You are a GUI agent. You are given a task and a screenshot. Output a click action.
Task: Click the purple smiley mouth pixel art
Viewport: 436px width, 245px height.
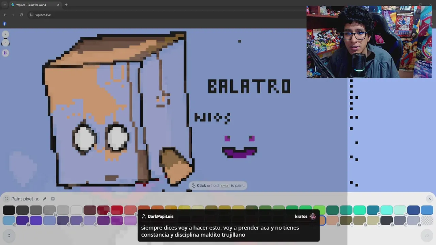239,152
